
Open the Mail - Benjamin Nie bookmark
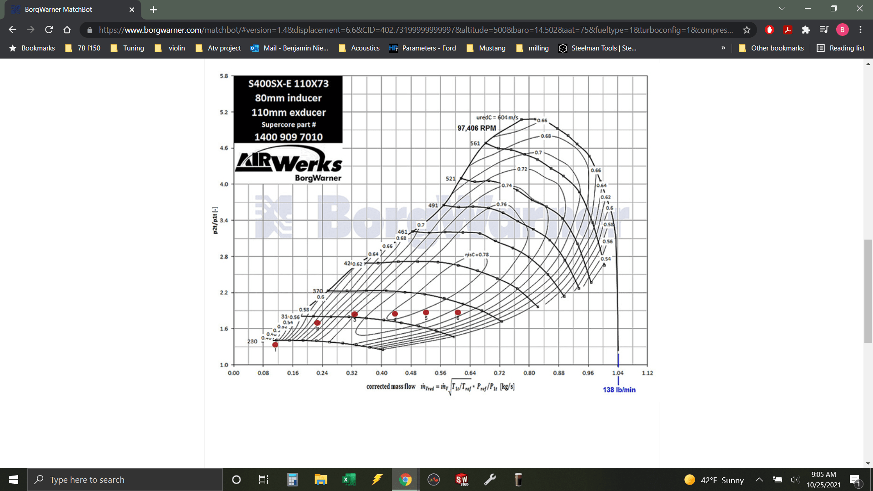[289, 48]
